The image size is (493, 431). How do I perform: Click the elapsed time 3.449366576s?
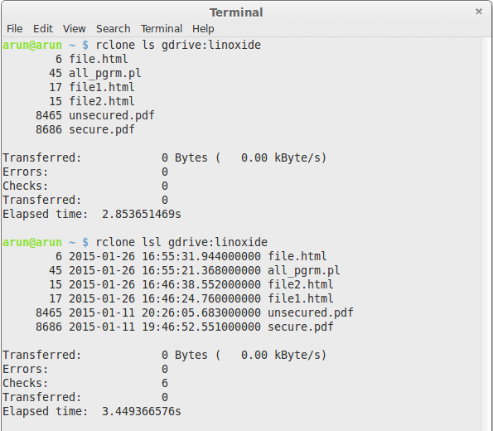pyautogui.click(x=142, y=411)
